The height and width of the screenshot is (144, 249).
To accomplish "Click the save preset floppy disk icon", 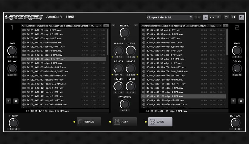I will tap(226, 17).
